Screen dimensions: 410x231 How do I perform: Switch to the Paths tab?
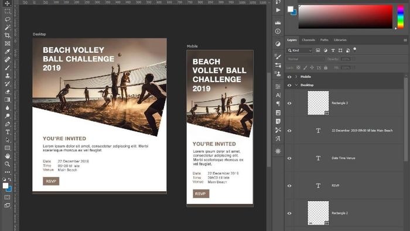324,40
